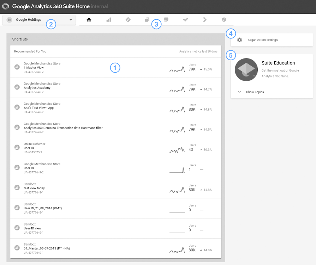Click the 14.7% change value
Screen dimensions: 316x265
click(208, 90)
